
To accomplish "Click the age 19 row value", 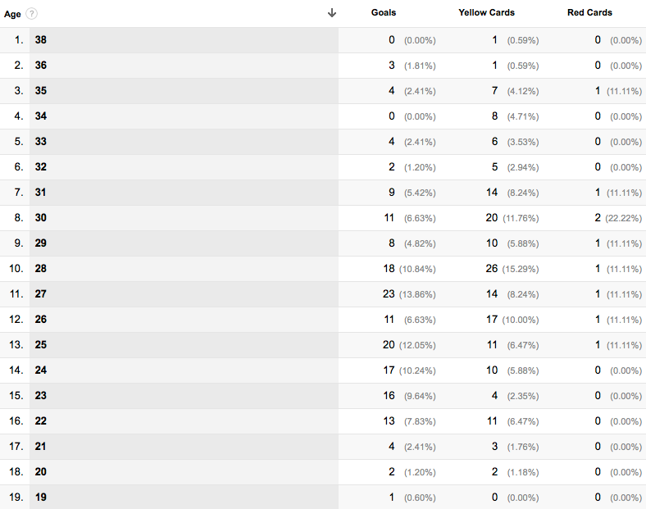I will click(41, 497).
